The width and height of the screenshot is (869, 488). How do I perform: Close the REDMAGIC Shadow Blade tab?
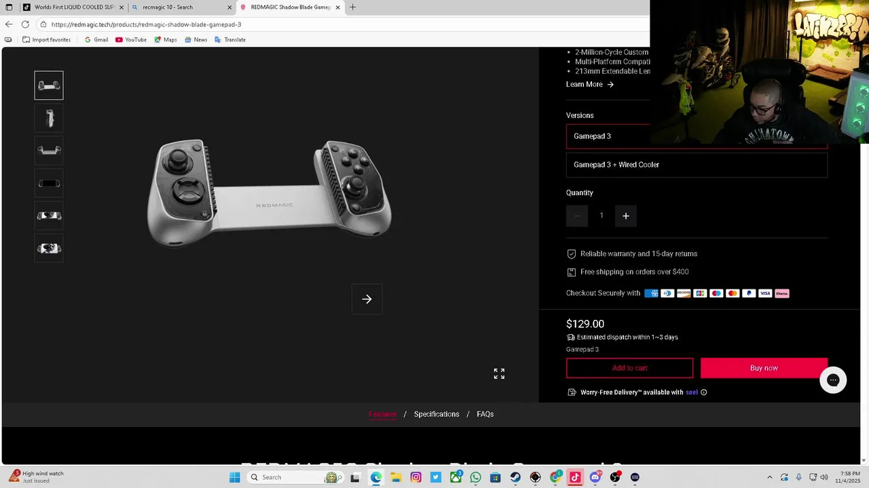[x=337, y=7]
